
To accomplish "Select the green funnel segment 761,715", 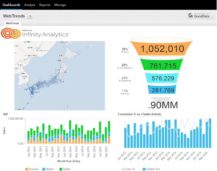I will point(161,64).
